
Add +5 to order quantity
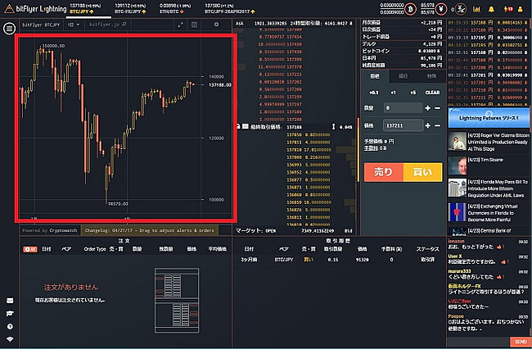pos(413,93)
